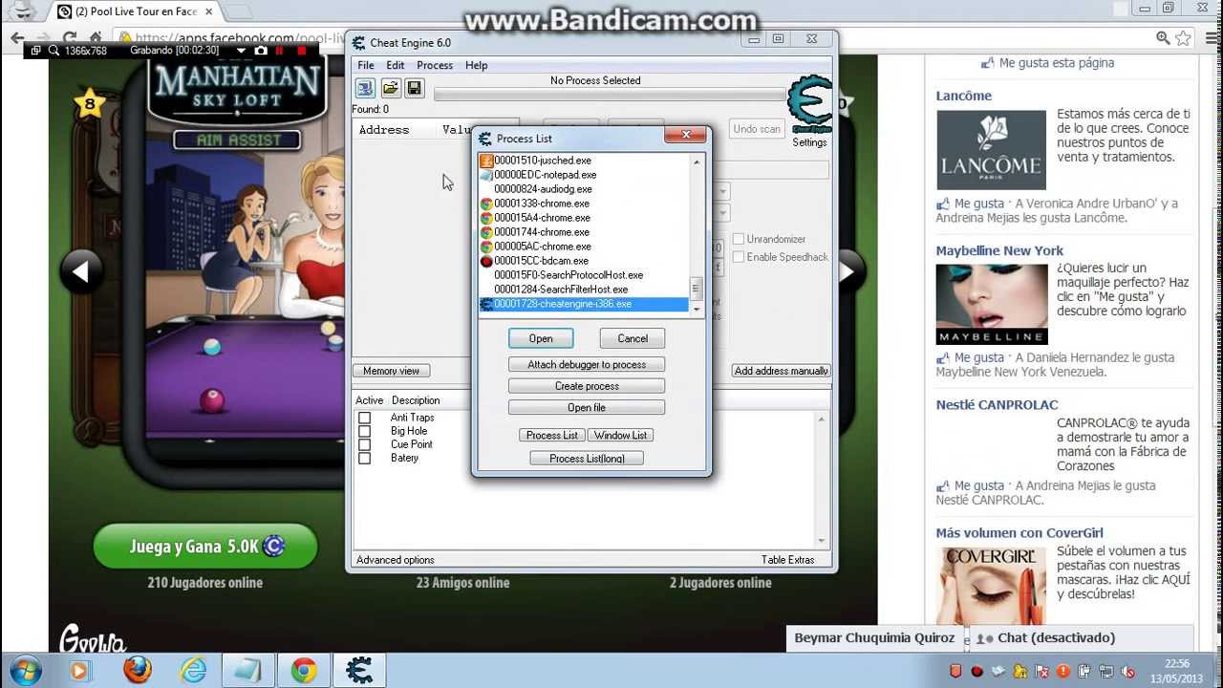Select the cheatengine-i386.exe process entry
The height and width of the screenshot is (688, 1223).
coord(584,304)
